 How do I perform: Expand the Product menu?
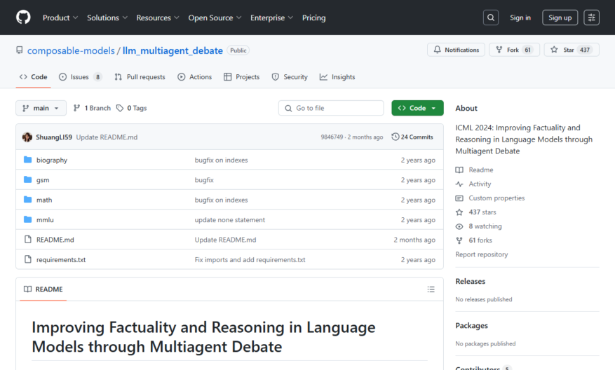click(x=60, y=18)
